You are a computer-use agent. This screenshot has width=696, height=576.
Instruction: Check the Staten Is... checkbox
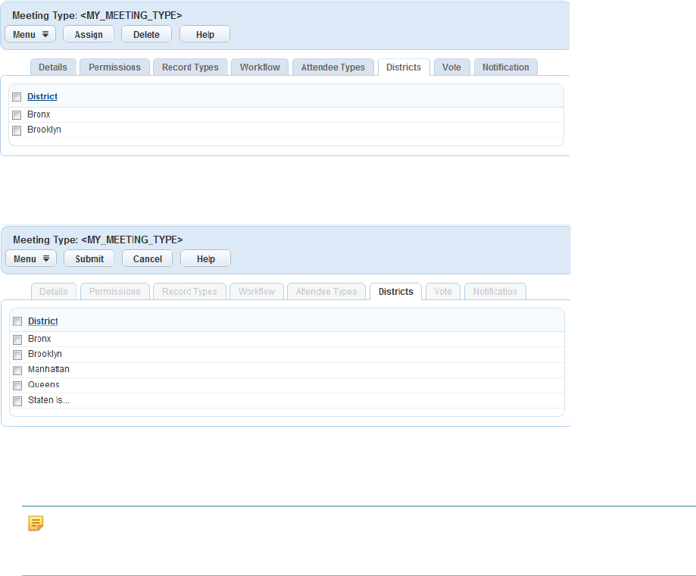point(17,401)
